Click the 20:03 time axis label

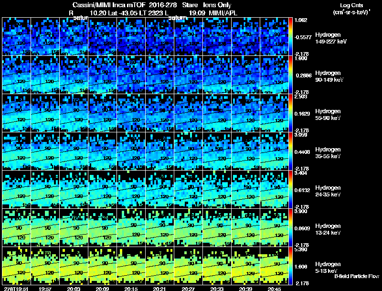point(74,289)
